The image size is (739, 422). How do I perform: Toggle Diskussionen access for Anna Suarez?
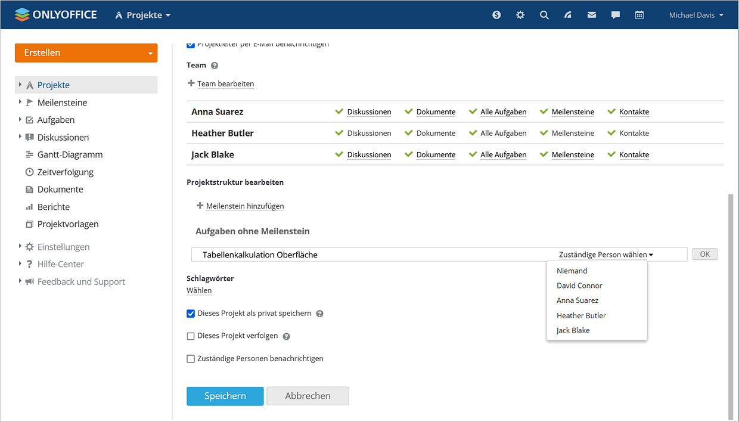[363, 112]
